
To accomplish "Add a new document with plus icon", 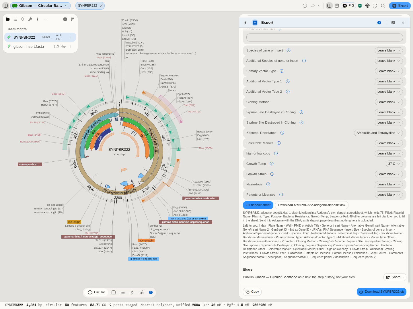I will pos(65,19).
